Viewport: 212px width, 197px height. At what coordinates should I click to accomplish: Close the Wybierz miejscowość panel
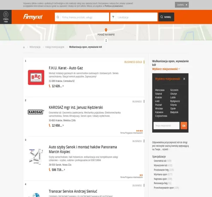(184, 79)
